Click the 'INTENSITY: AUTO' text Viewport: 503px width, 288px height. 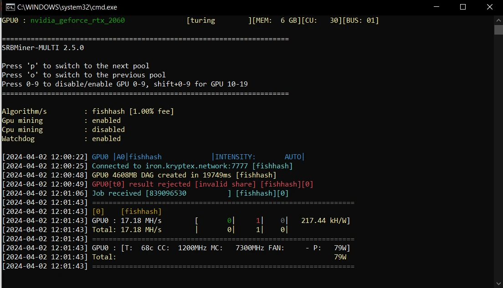pos(259,157)
